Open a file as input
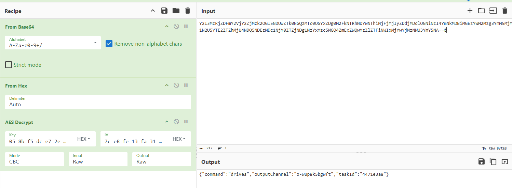 [x=493, y=11]
